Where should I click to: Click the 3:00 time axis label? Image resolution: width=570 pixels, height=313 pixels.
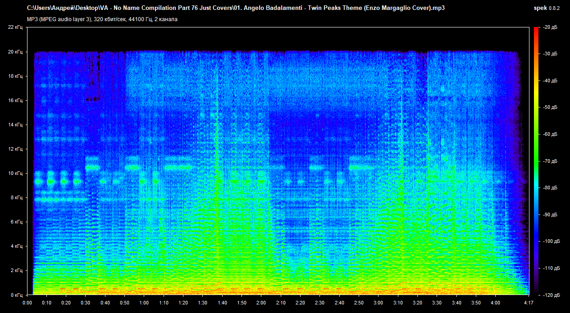[378, 303]
